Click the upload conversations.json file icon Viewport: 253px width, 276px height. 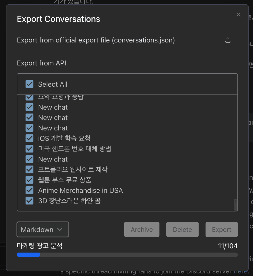(228, 40)
